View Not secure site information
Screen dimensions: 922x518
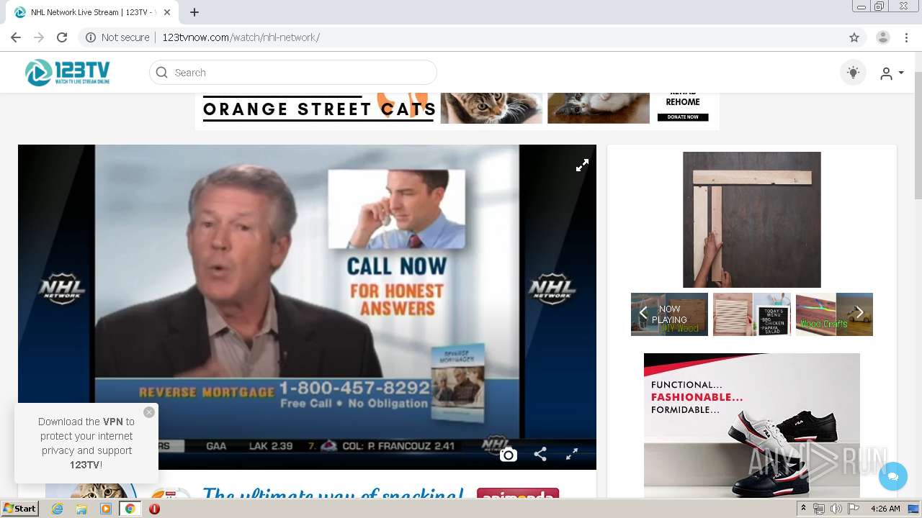[x=118, y=37]
